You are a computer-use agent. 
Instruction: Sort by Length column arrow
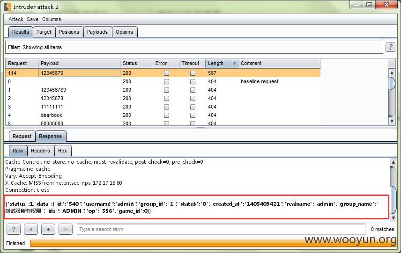(x=234, y=63)
